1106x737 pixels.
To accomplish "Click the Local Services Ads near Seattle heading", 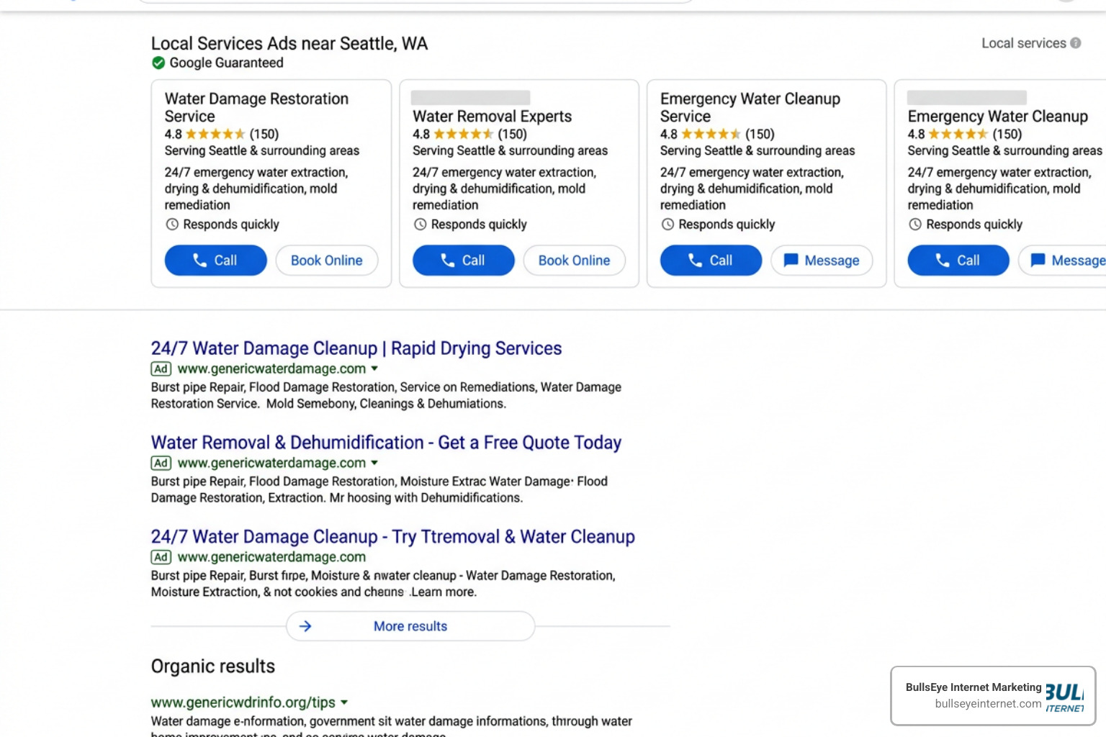I will point(289,44).
